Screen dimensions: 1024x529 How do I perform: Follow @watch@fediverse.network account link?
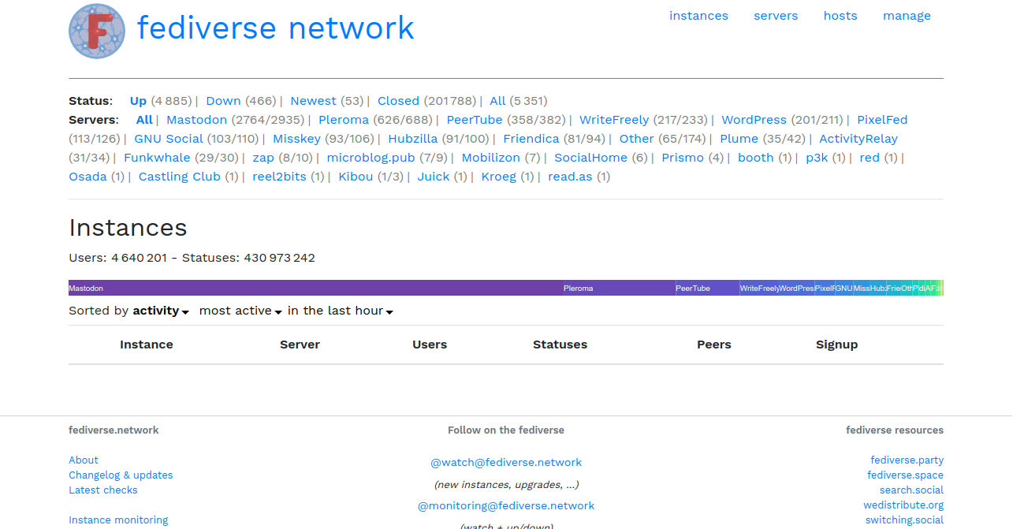pos(506,463)
